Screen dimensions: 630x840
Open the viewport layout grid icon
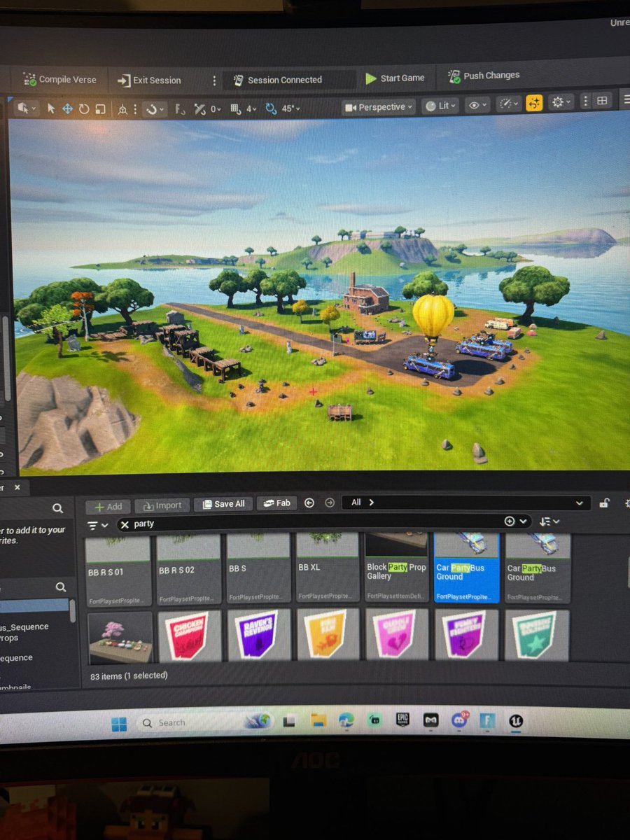(x=602, y=101)
